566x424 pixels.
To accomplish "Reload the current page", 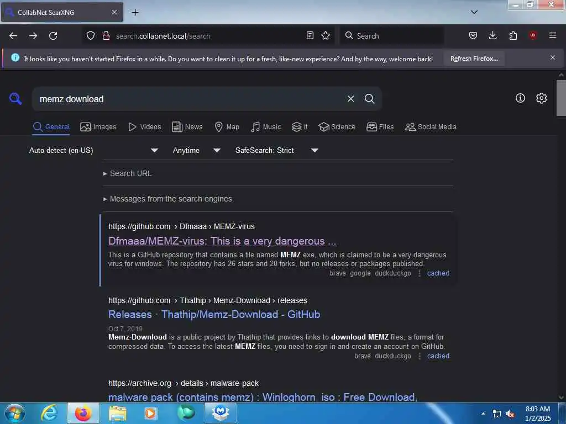I will coord(53,36).
